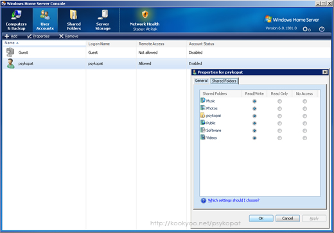
Task: Click Properties toolbar button
Action: 39,36
